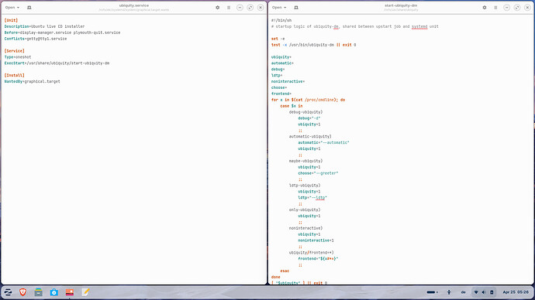The height and width of the screenshot is (300, 535).
Task: Open workspace switcher indicator in taskbar
Action: (x=432, y=292)
